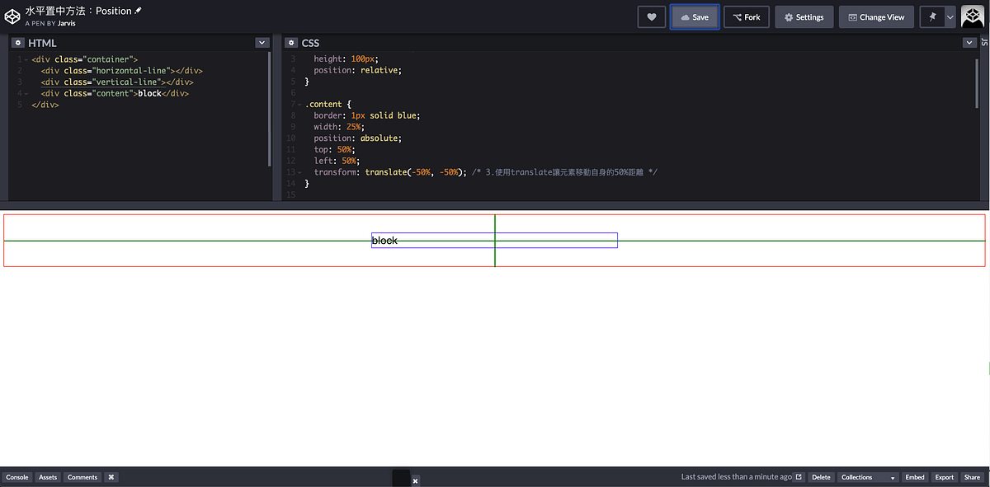Click the Embed button
This screenshot has height=487, width=990.
(x=915, y=477)
